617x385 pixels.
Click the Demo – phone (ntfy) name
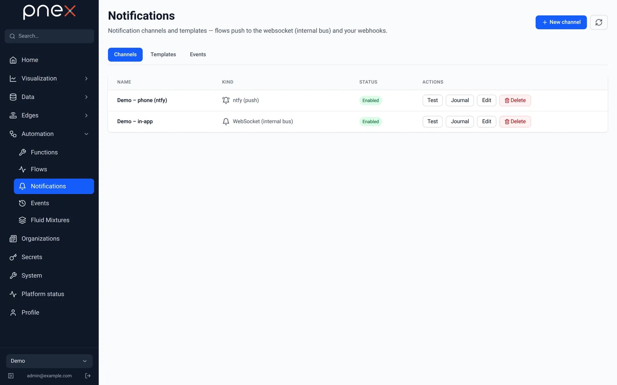click(142, 100)
